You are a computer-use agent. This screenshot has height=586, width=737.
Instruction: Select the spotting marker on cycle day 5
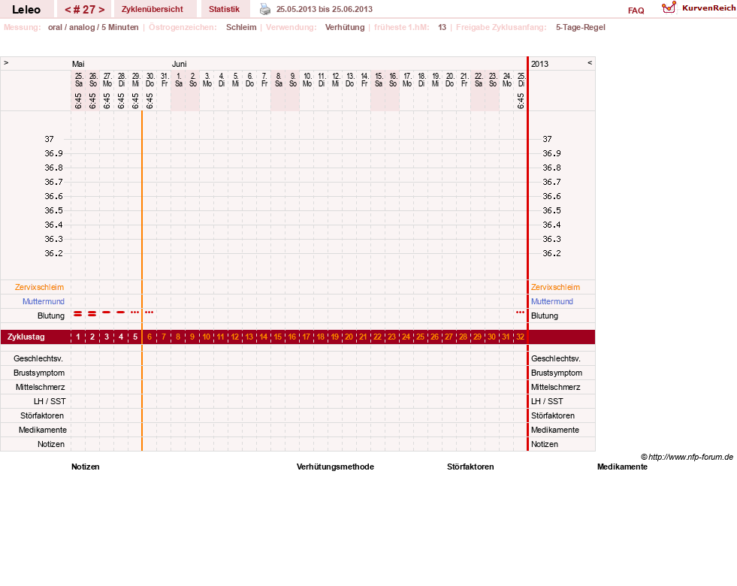pos(135,312)
